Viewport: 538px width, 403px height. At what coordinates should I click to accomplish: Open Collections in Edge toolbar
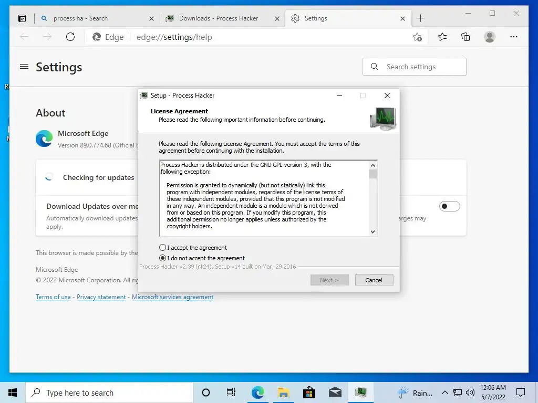click(465, 37)
